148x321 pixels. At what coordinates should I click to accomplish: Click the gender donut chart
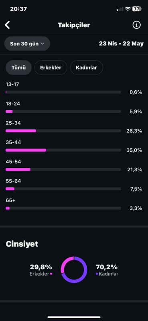click(x=74, y=270)
